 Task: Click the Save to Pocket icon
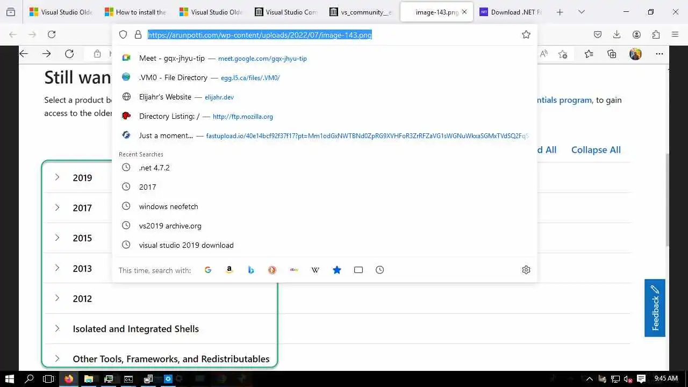(x=597, y=34)
